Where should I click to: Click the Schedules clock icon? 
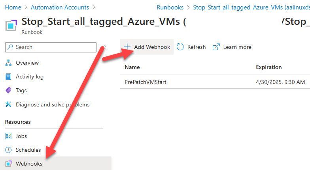tap(8, 150)
